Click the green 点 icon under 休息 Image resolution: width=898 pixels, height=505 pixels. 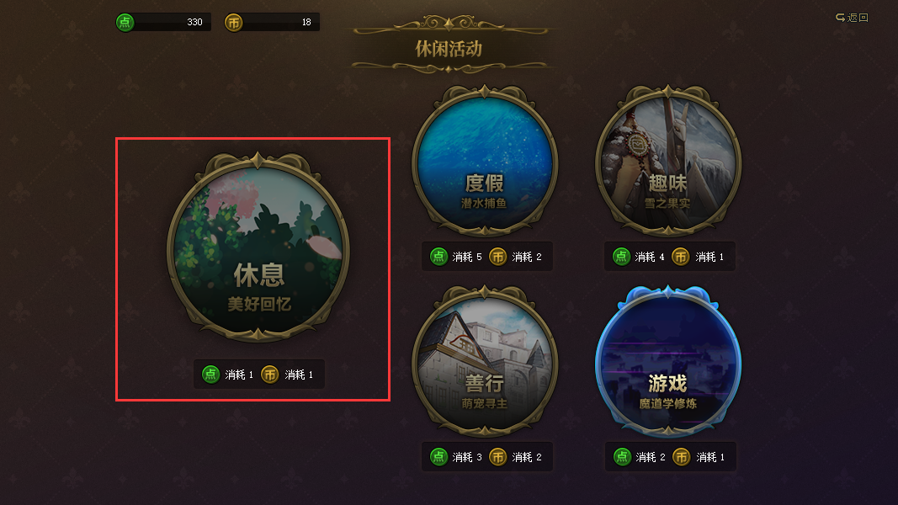(x=210, y=375)
